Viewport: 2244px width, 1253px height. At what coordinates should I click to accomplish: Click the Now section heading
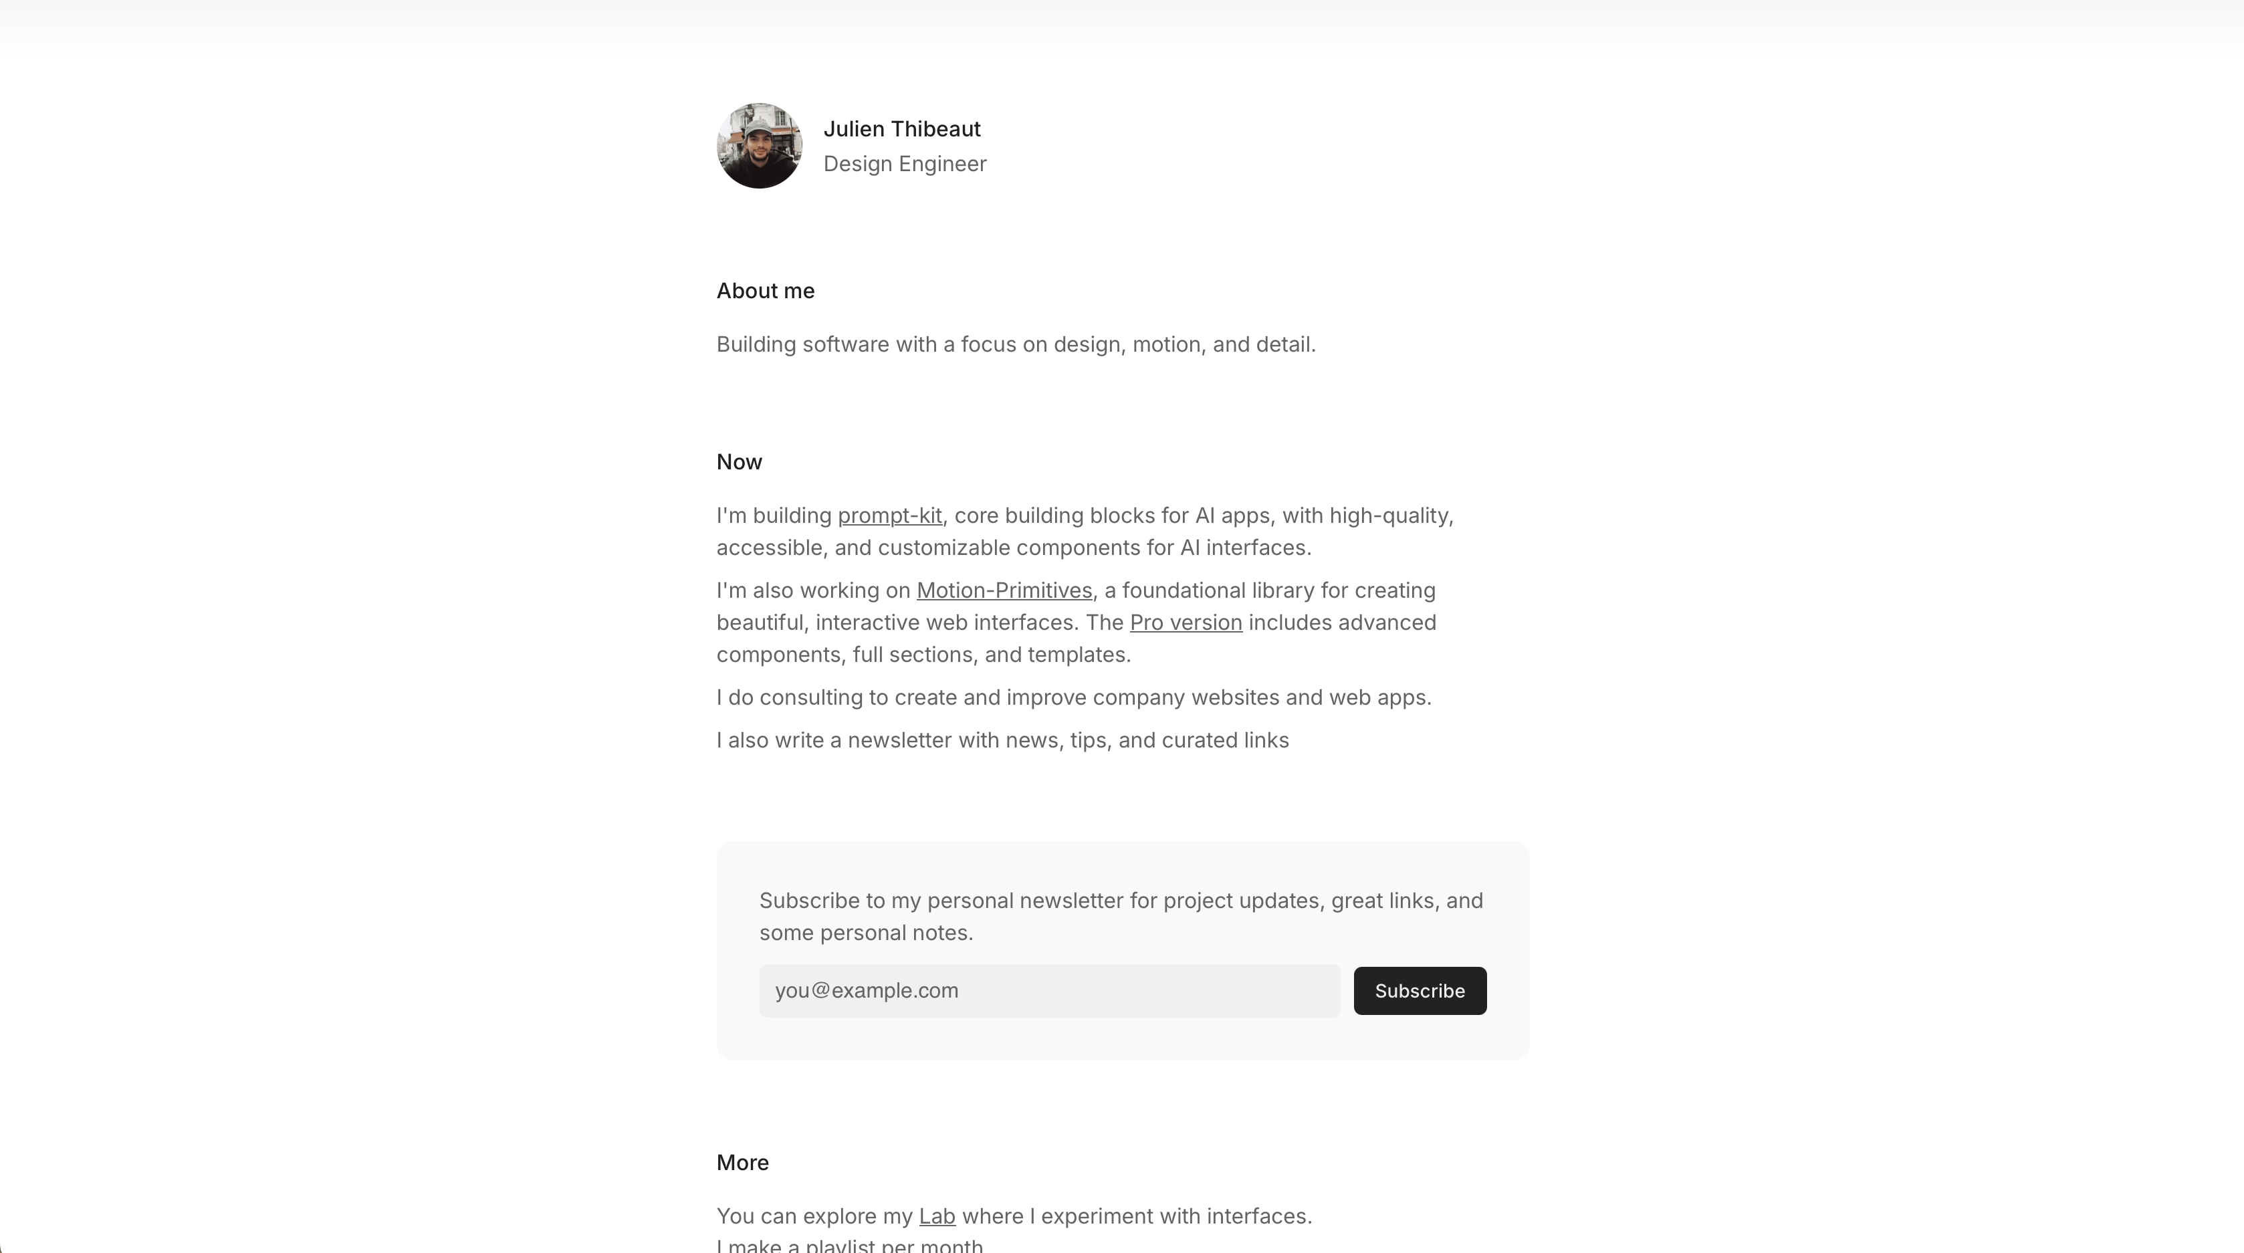click(739, 462)
